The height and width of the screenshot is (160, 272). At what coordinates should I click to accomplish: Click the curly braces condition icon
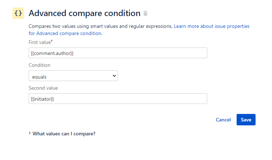click(x=18, y=13)
